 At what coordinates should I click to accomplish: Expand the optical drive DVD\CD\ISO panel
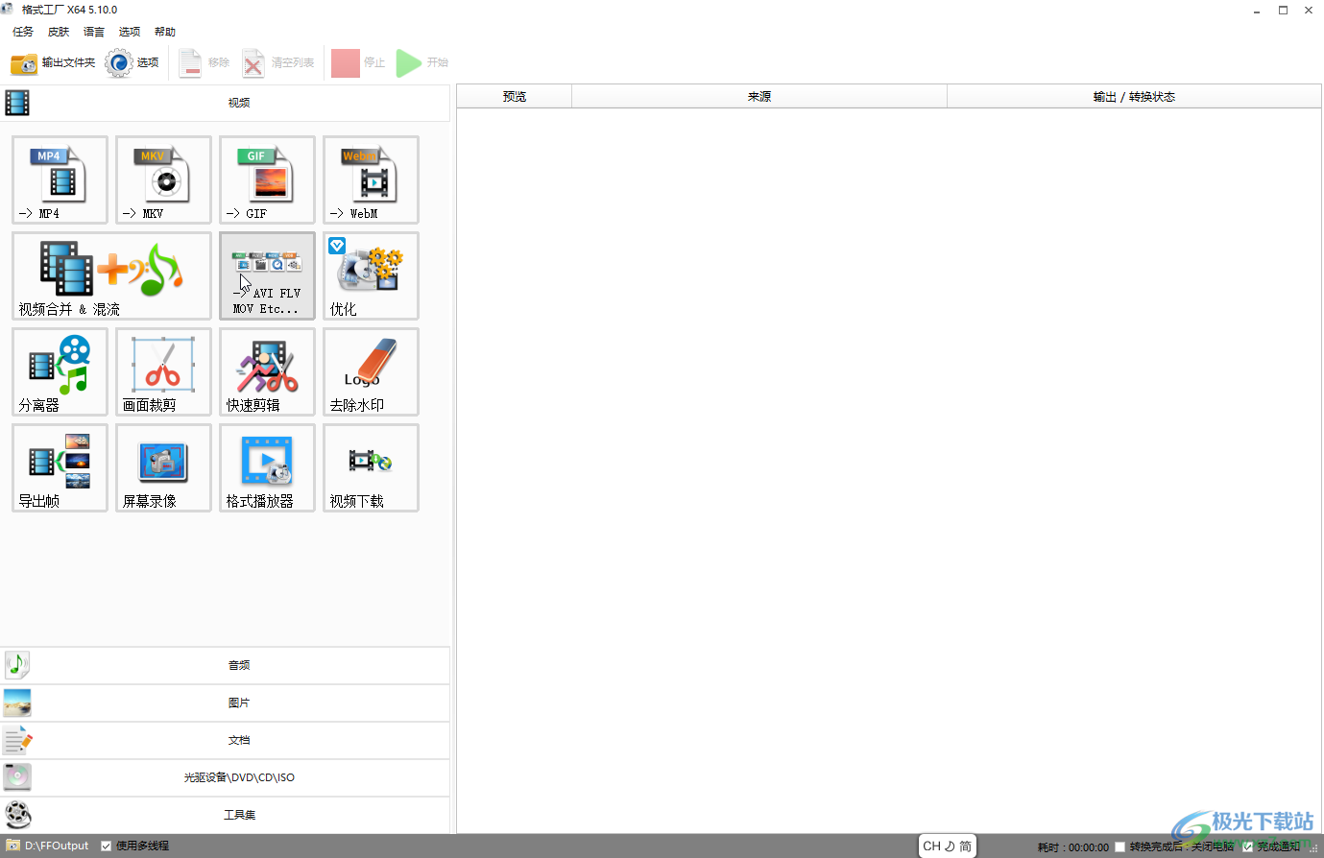click(225, 777)
